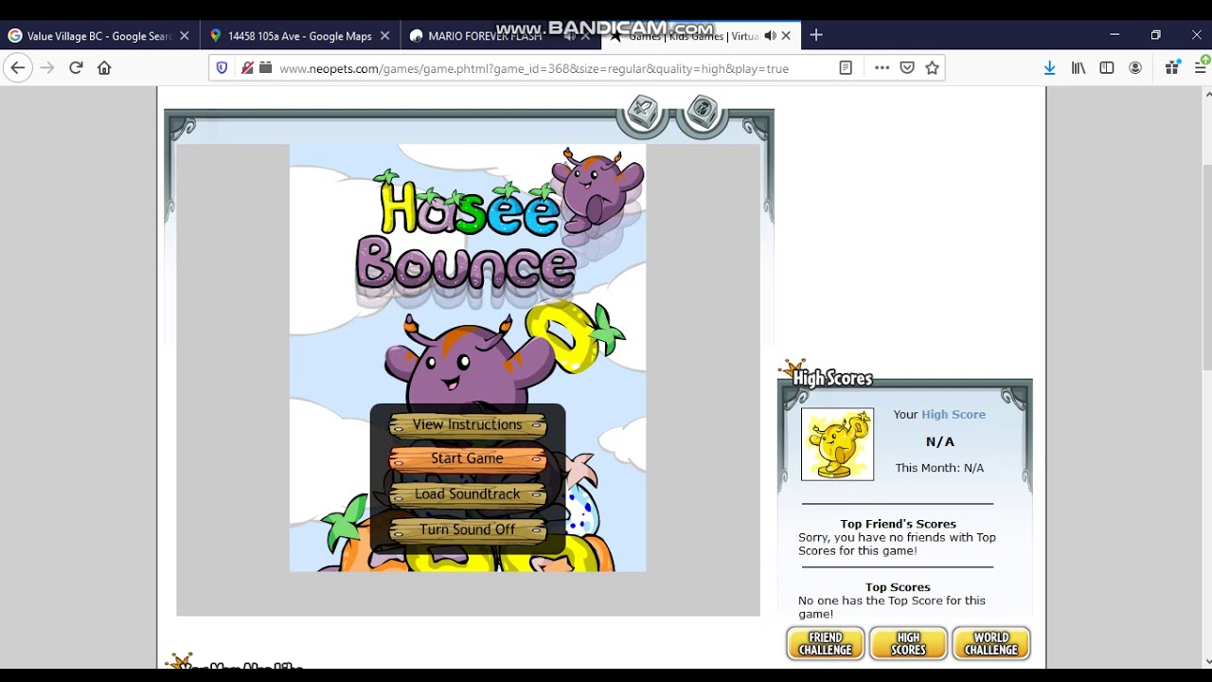The height and width of the screenshot is (682, 1212).
Task: Close the Google Maps tab
Action: [384, 36]
